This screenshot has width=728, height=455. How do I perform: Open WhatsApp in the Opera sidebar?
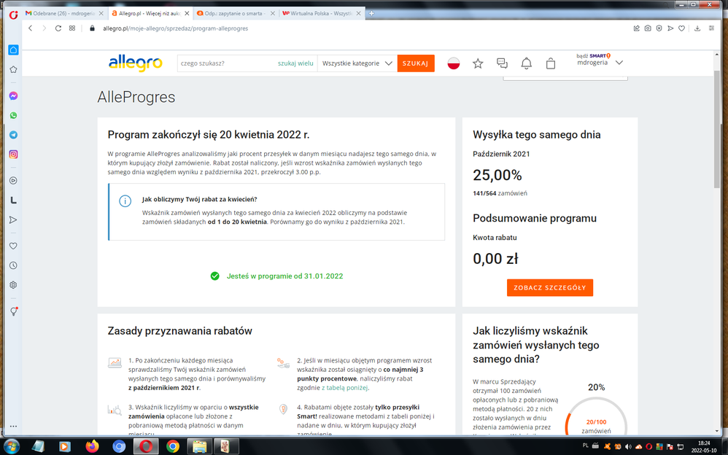[x=13, y=115]
